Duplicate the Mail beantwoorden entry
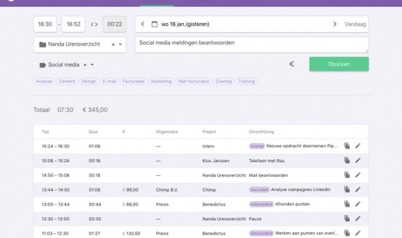402x238 pixels. tap(347, 175)
